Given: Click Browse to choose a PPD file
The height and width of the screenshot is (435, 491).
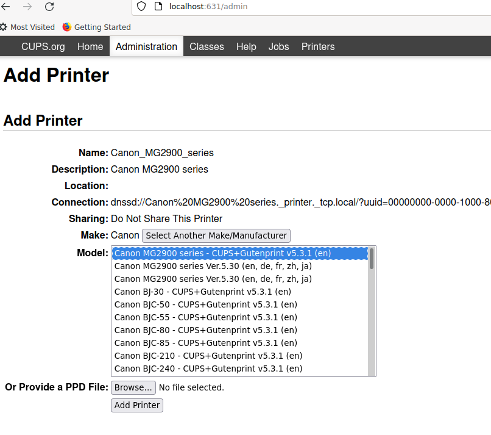Looking at the screenshot, I should coord(133,387).
